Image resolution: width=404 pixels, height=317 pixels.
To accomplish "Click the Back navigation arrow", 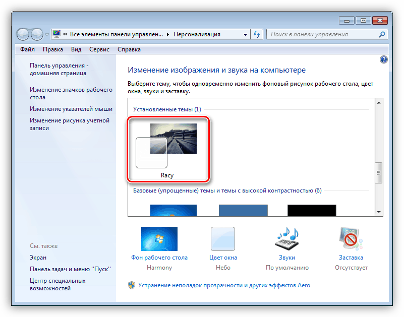I will (23, 34).
